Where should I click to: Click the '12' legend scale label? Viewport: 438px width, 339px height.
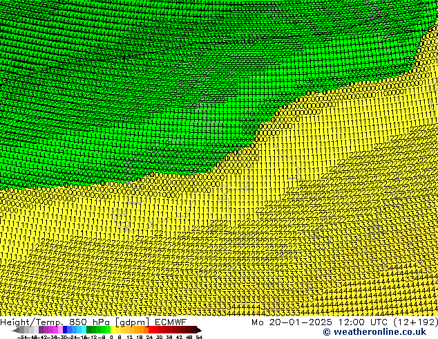[x=130, y=337]
